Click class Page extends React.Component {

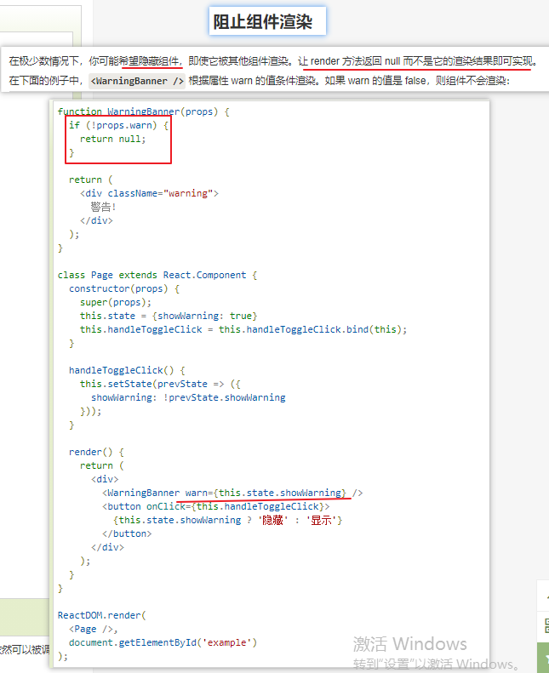(x=157, y=275)
